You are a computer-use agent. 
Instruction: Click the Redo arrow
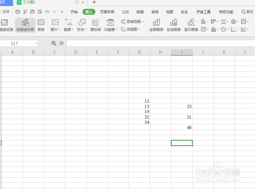click(55, 12)
